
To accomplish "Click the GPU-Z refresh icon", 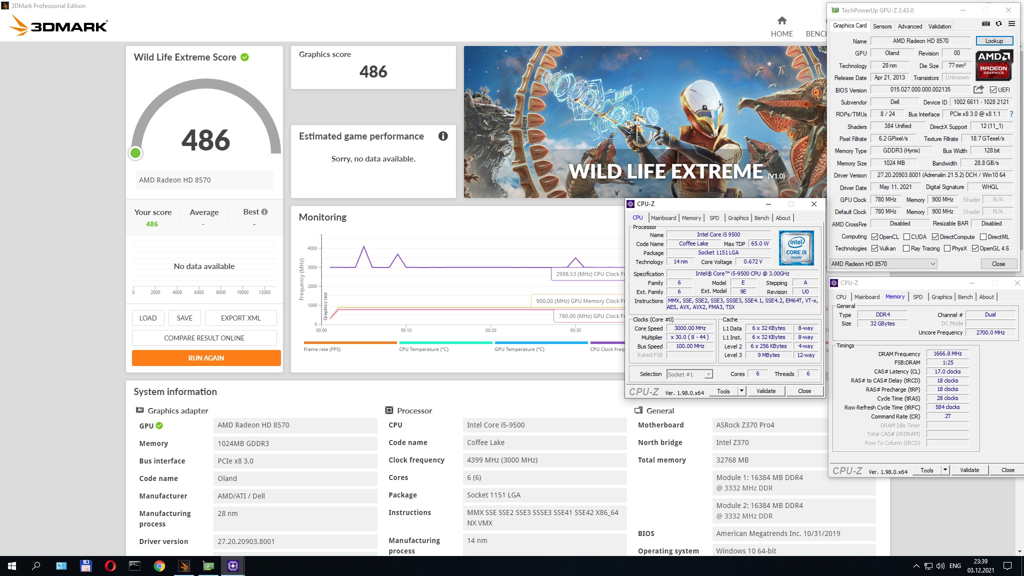I will [998, 24].
